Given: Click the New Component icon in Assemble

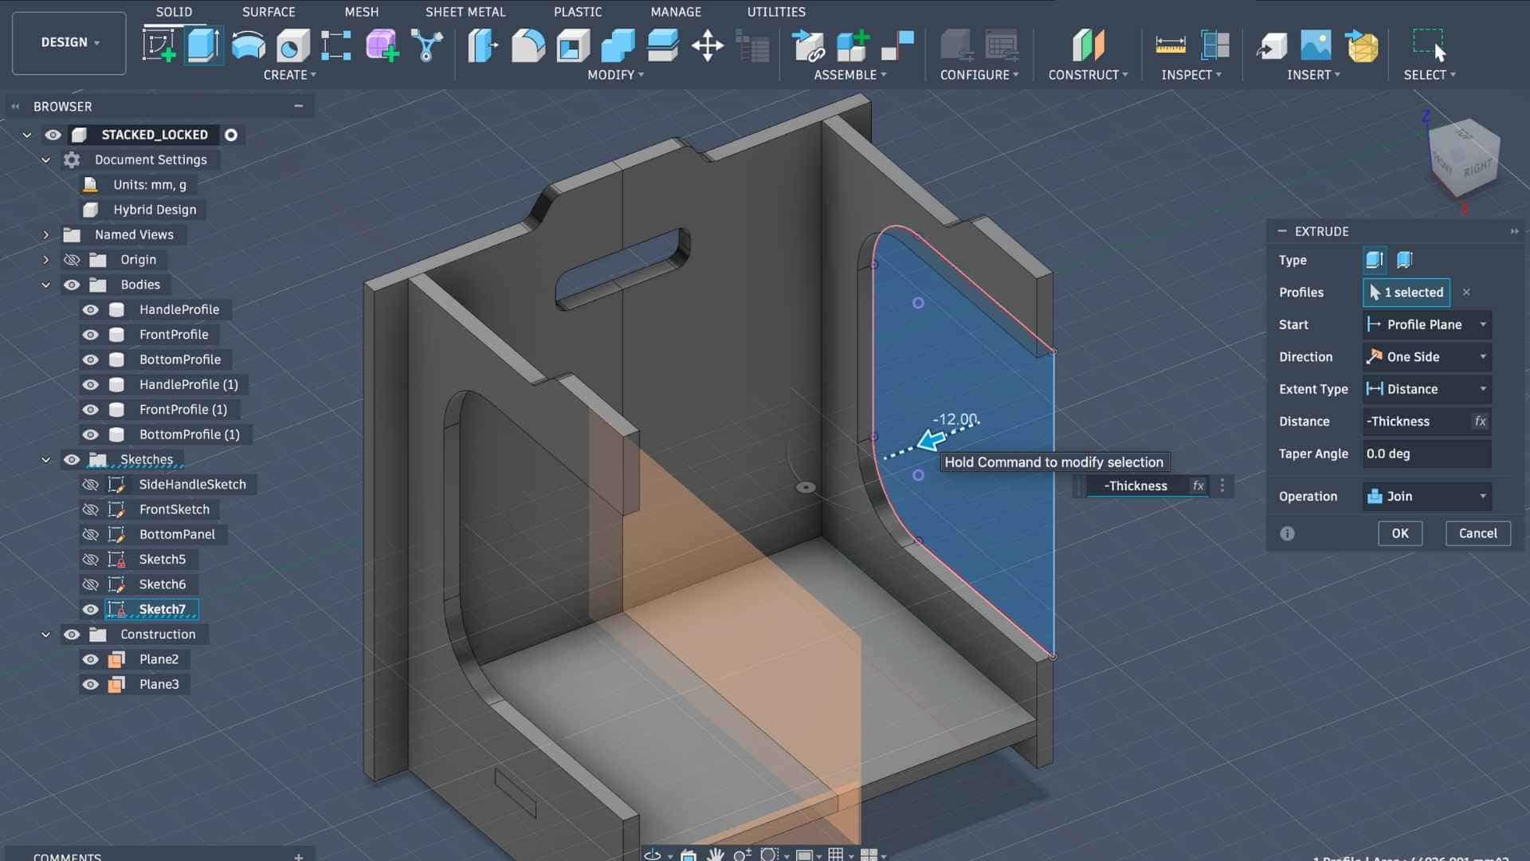Looking at the screenshot, I should tap(851, 45).
